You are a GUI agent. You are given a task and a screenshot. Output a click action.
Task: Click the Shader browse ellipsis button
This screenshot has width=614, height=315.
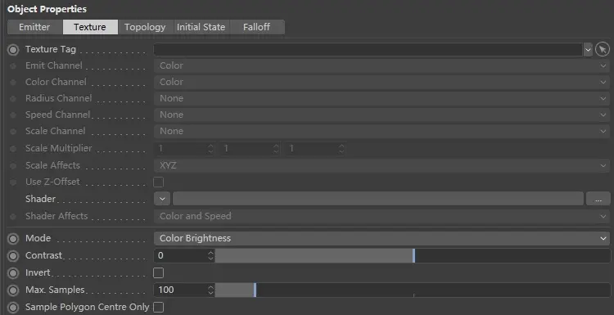[598, 199]
